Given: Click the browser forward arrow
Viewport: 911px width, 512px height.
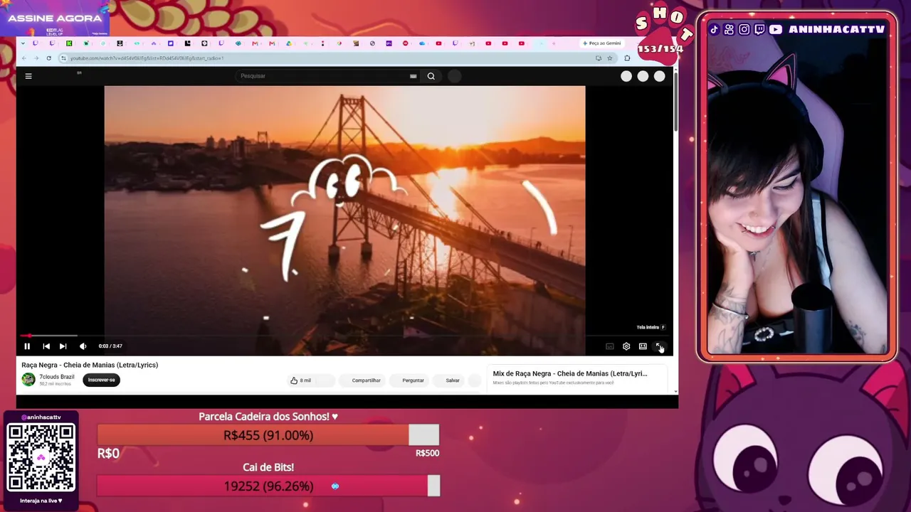Looking at the screenshot, I should pos(36,58).
